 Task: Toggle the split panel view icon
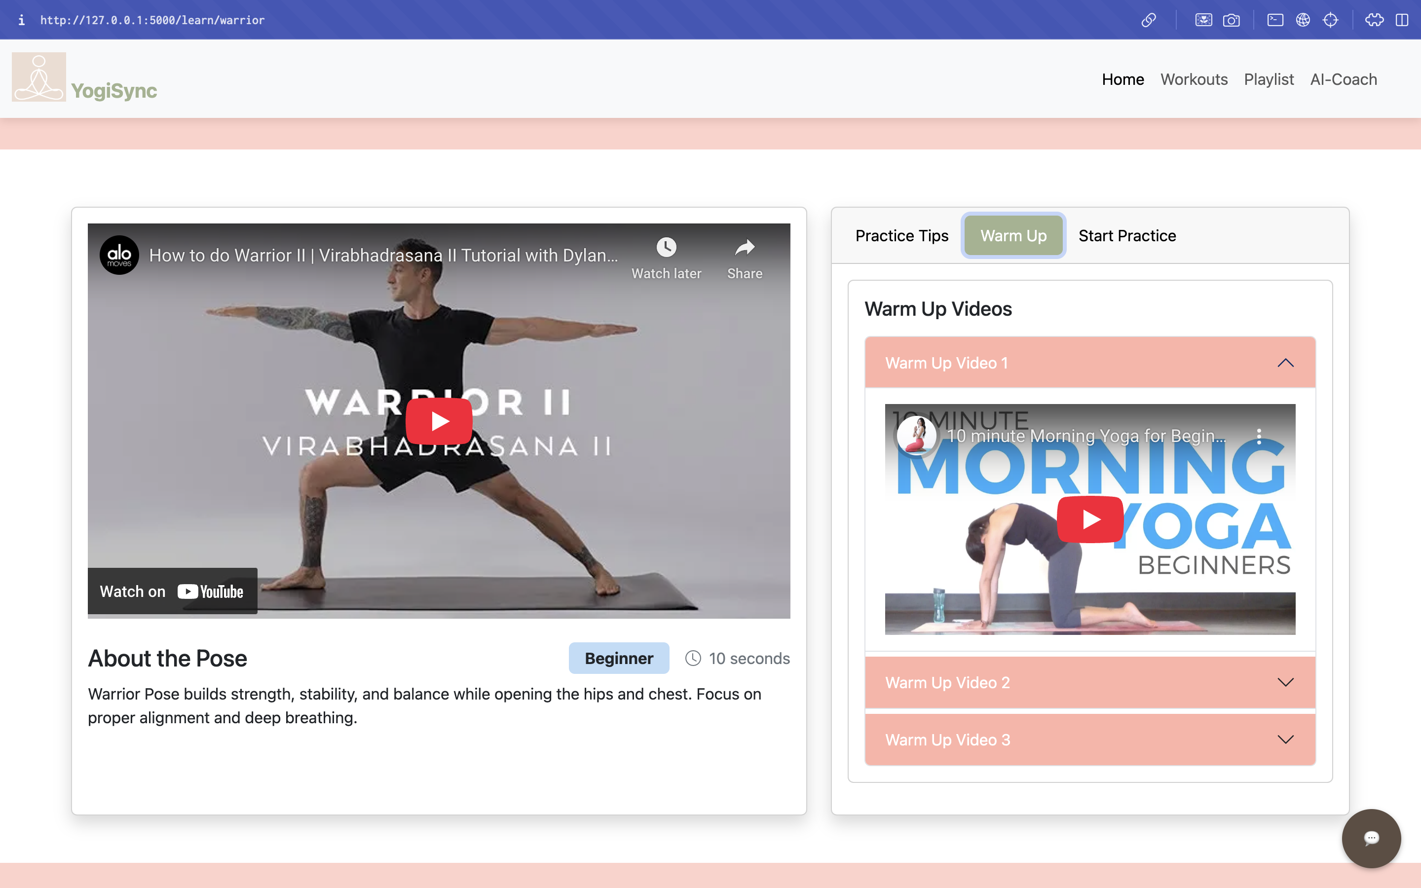coord(1402,20)
